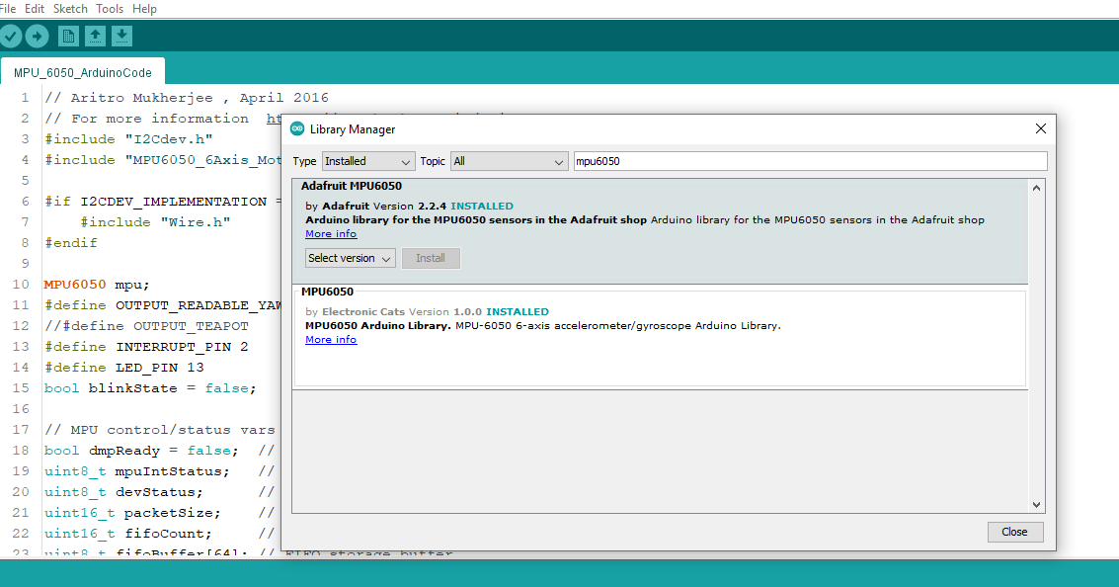This screenshot has width=1119, height=587.
Task: Click the INSTALLED label after Version 1.0.0
Action: (518, 311)
